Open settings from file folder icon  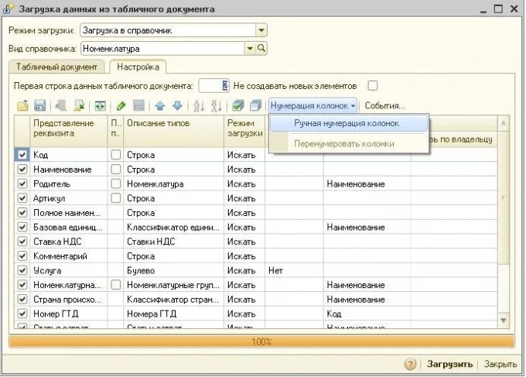[x=22, y=106]
